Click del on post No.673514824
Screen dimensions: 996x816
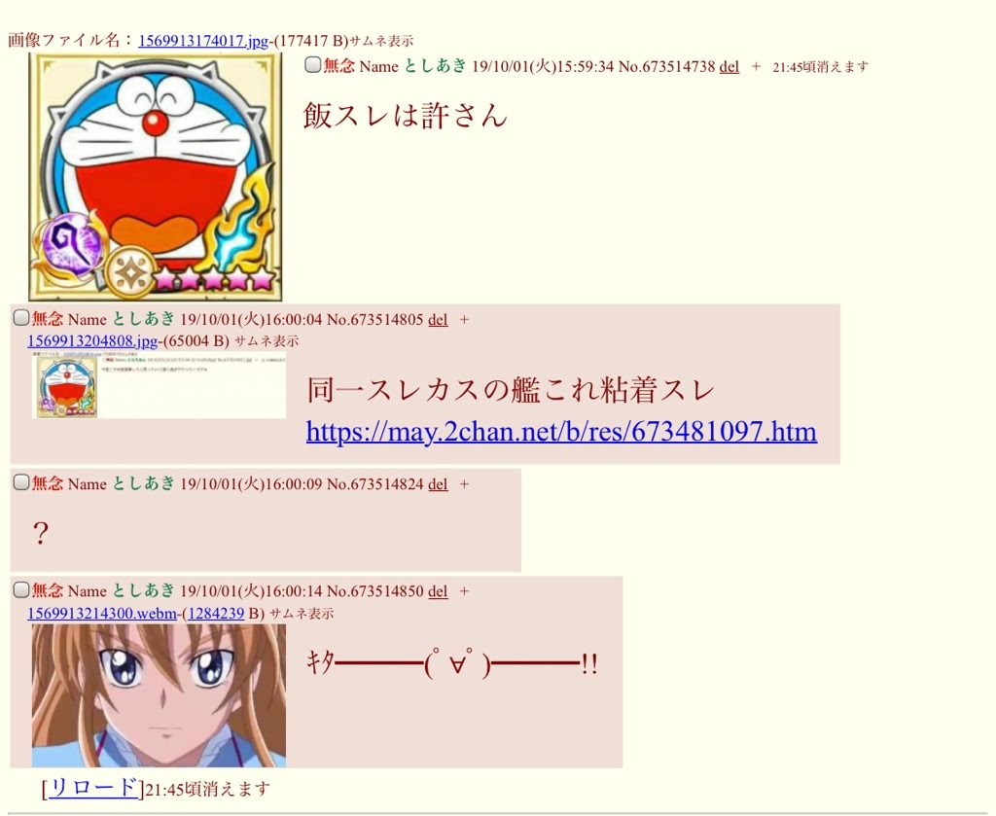[x=438, y=484]
